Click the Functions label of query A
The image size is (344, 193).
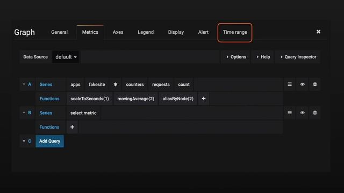point(49,99)
